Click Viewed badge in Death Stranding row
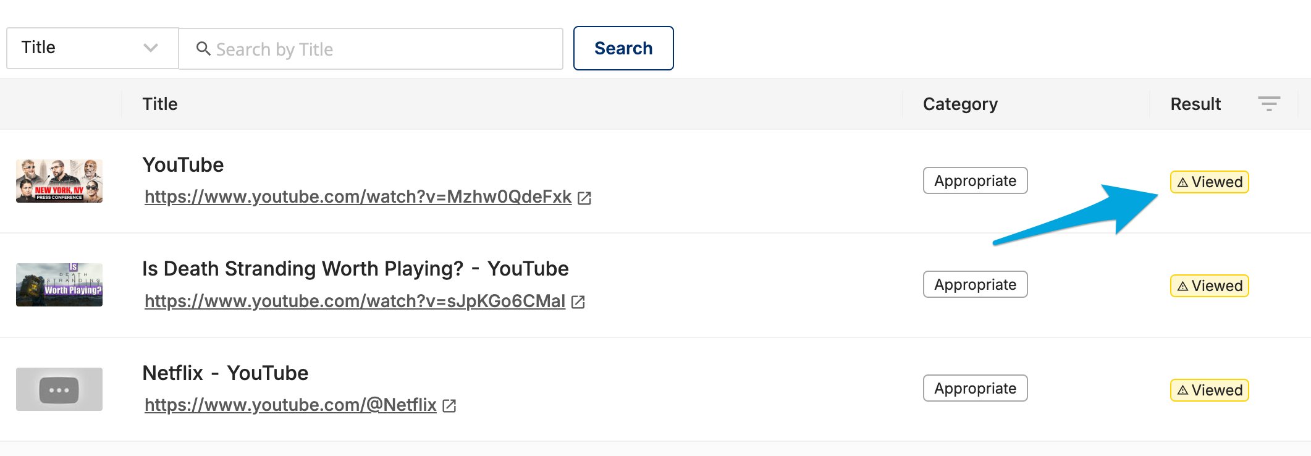The image size is (1311, 456). (x=1210, y=286)
